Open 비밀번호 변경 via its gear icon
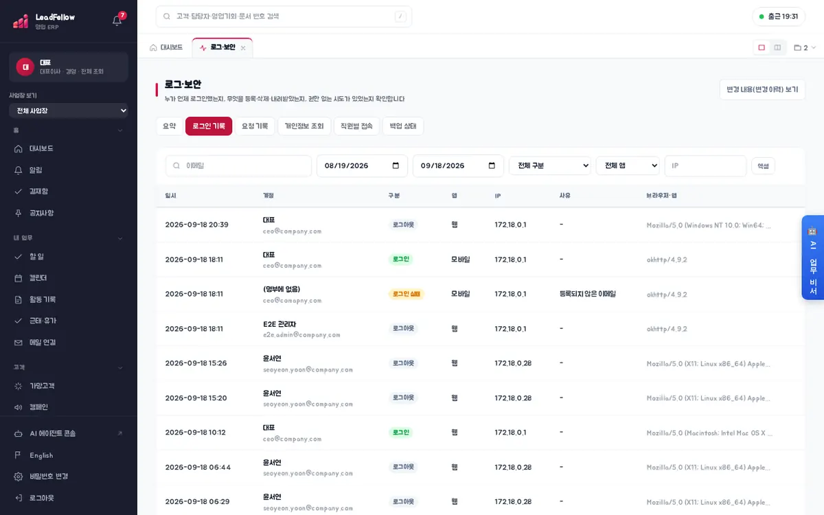This screenshot has width=824, height=515. click(19, 477)
